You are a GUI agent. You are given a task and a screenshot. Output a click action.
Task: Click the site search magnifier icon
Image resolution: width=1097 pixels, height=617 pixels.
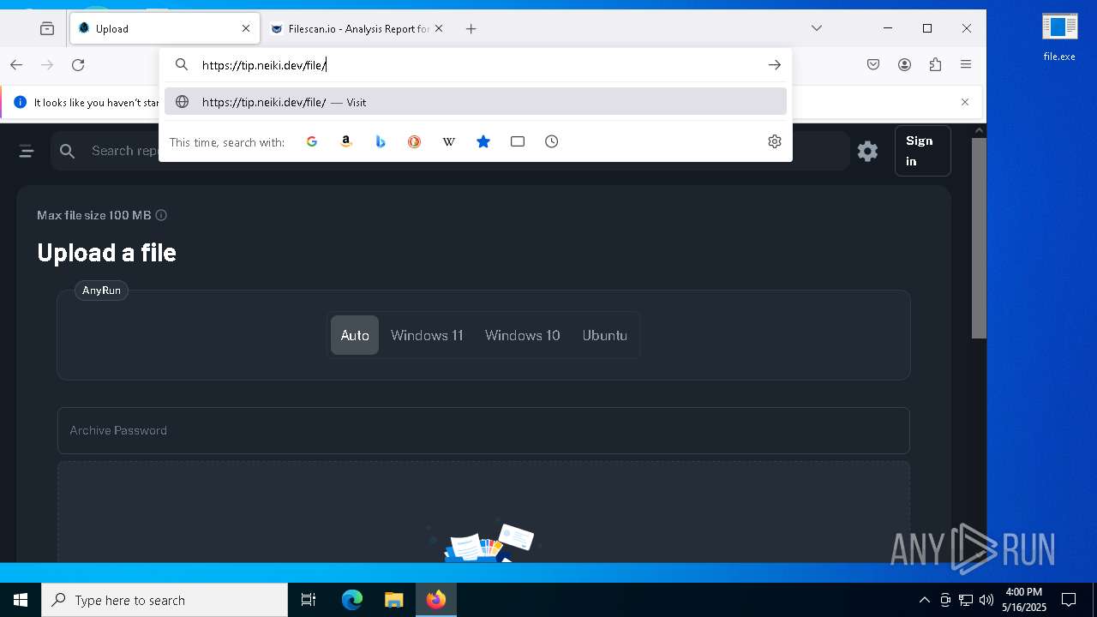(68, 152)
